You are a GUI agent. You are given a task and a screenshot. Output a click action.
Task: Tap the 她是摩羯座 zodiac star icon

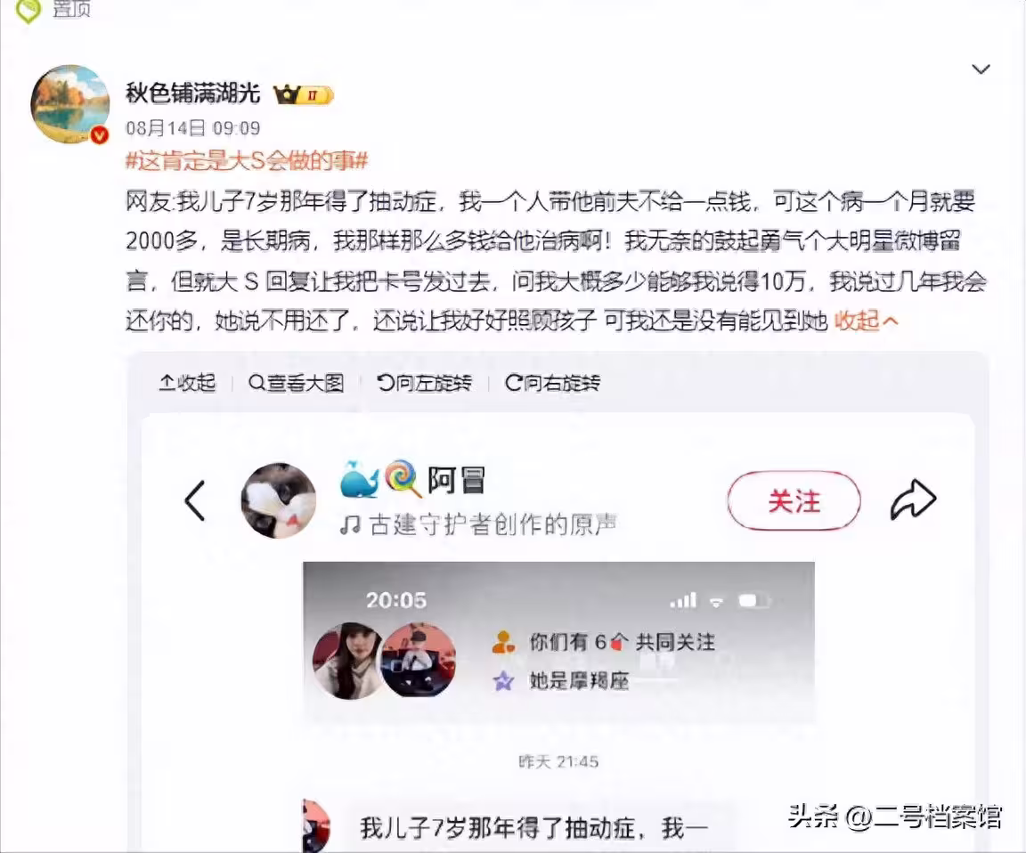503,681
